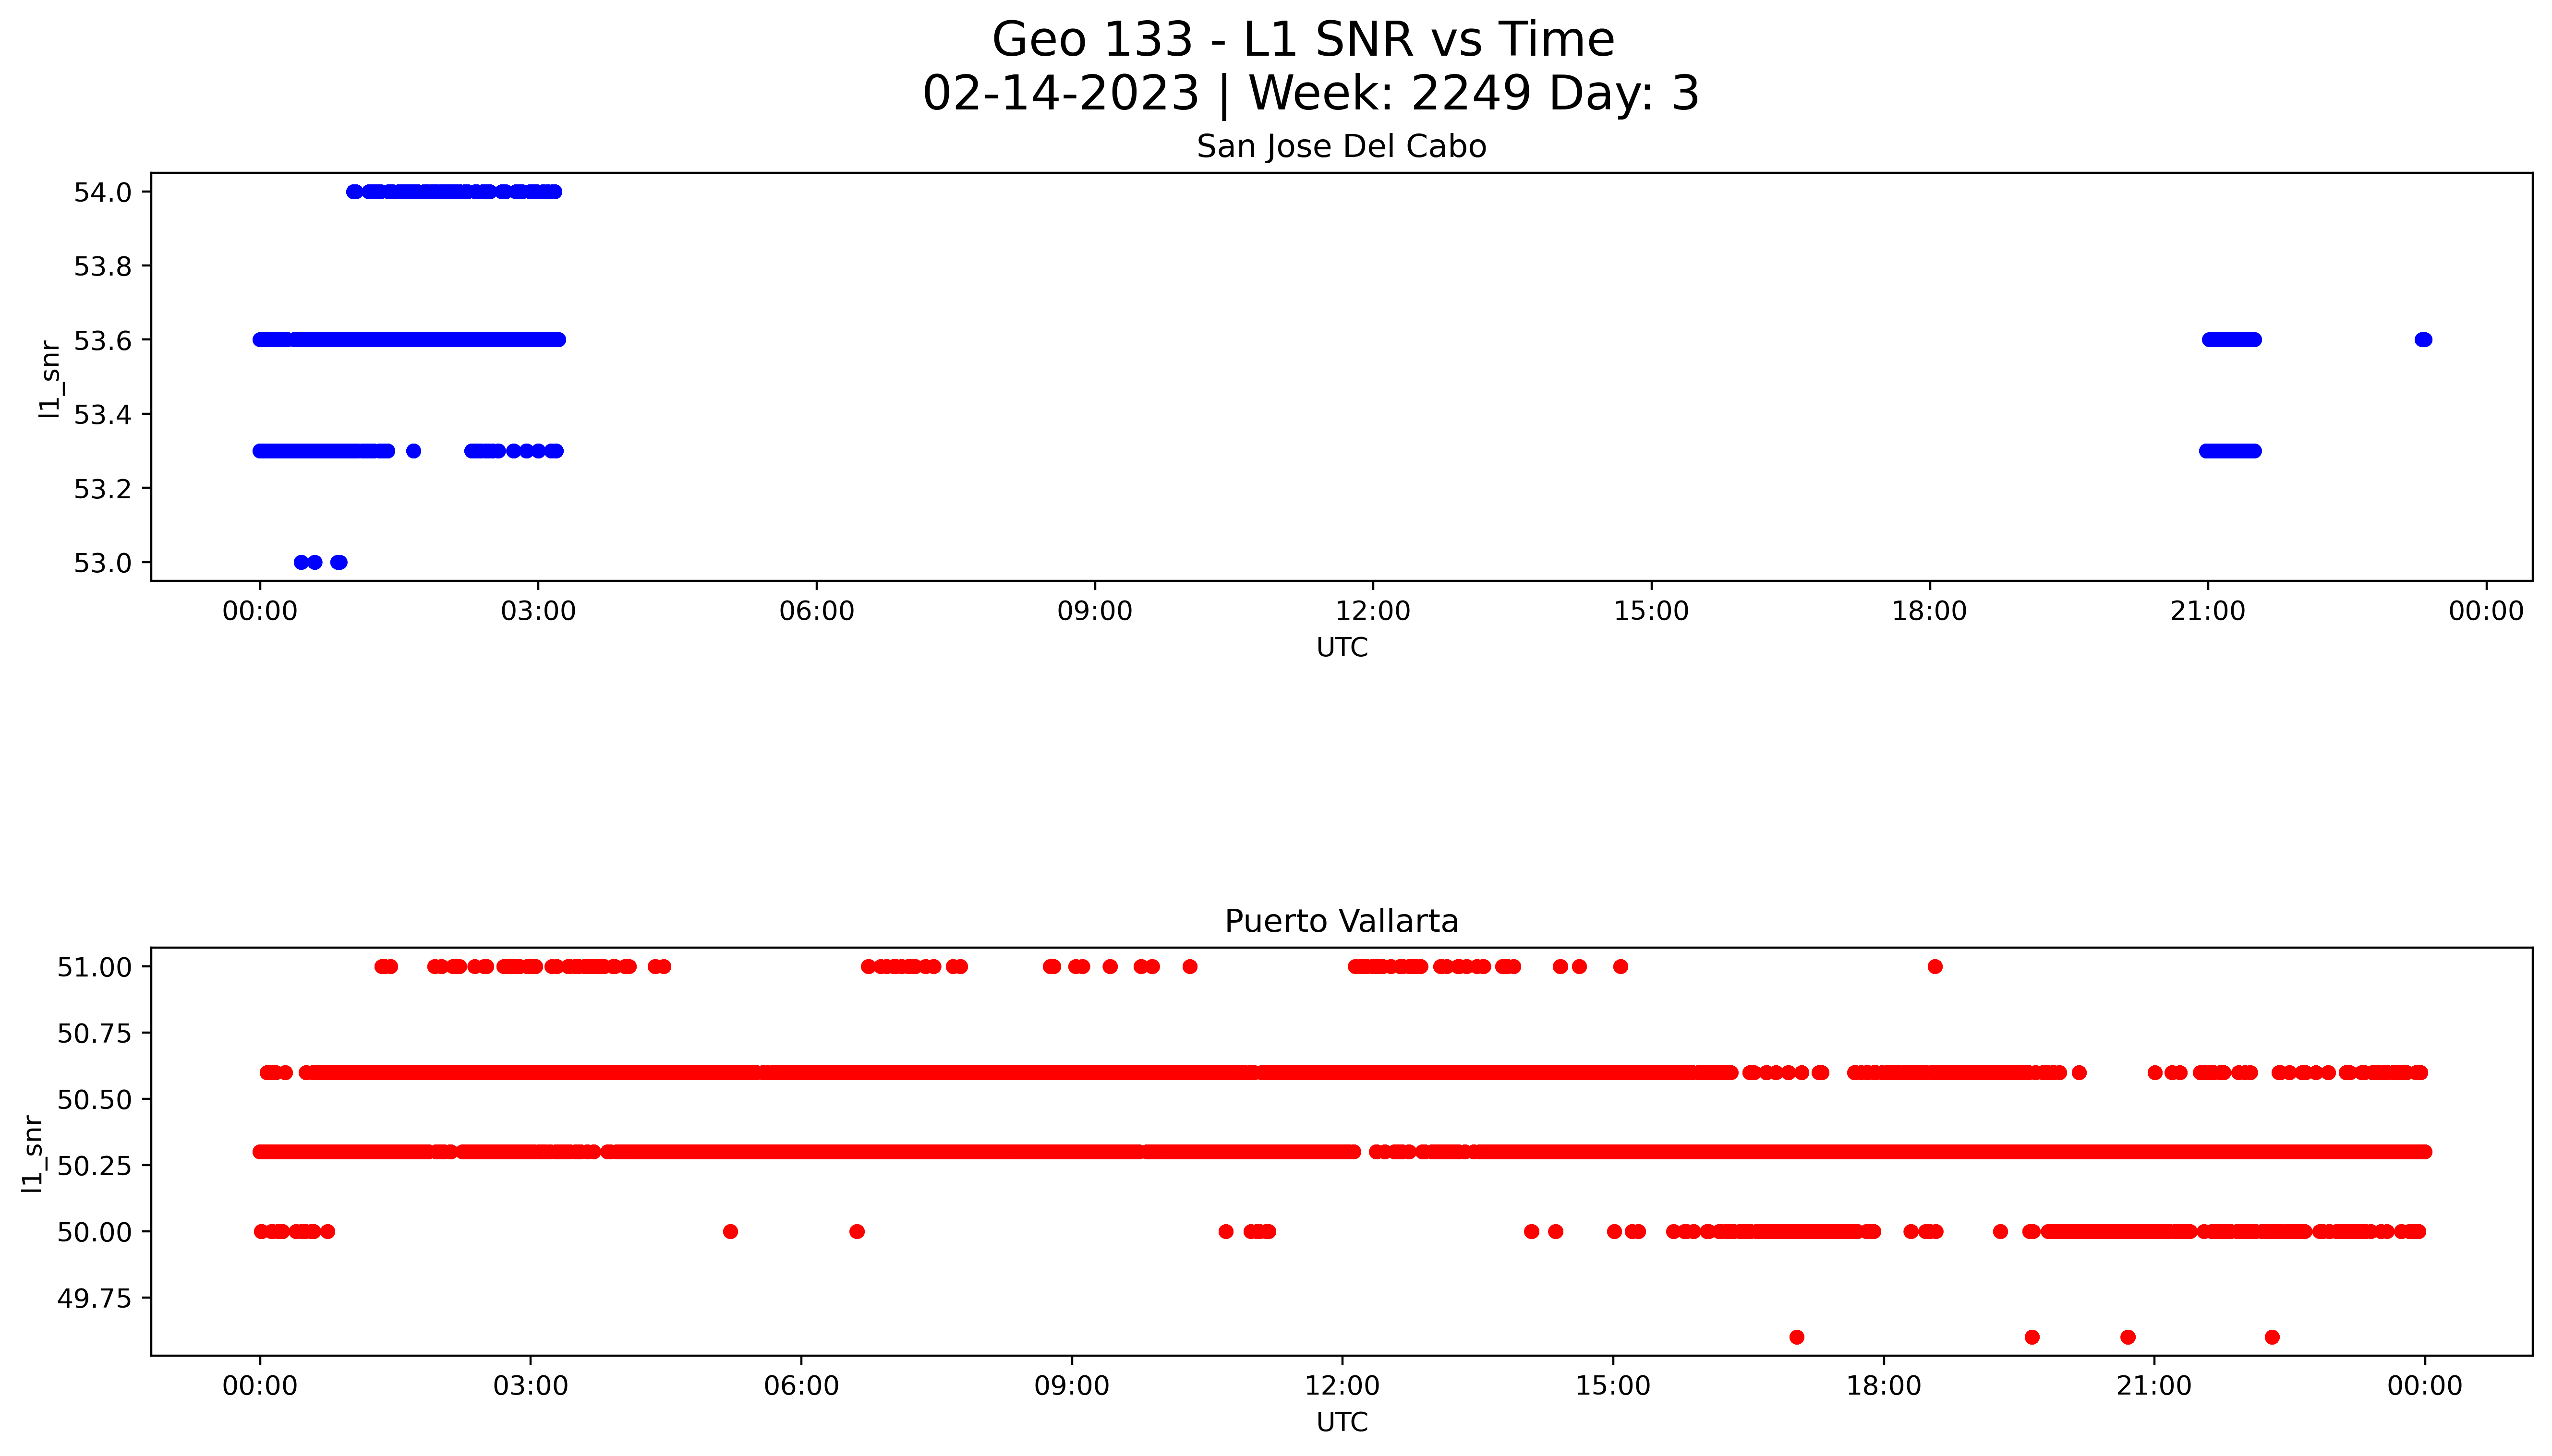This screenshot has width=2552, height=1456.
Task: Click the lone red 51.00 point past 18:00
Action: (x=1935, y=967)
